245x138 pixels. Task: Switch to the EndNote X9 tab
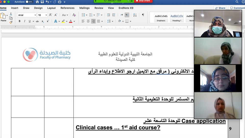126,8
